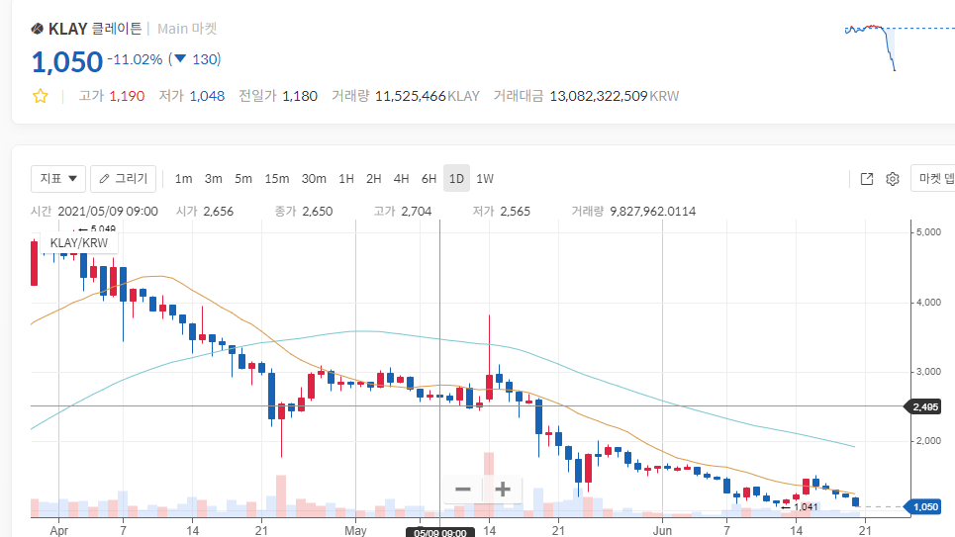Switch to the 1H timeframe
This screenshot has width=955, height=537.
point(346,179)
